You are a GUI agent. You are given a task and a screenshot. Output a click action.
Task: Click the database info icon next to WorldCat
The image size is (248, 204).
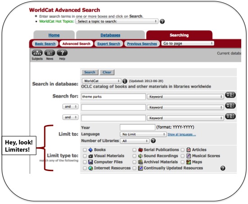point(124,81)
